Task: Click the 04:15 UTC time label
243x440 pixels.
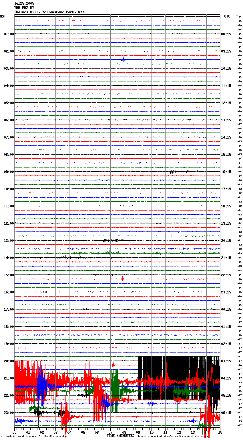Action: [x=226, y=378]
